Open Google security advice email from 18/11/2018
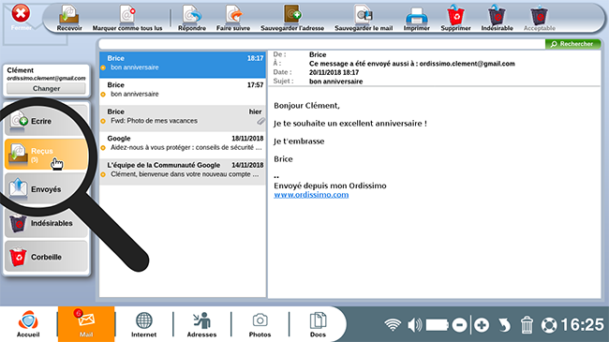This screenshot has height=342, width=609. [x=183, y=144]
